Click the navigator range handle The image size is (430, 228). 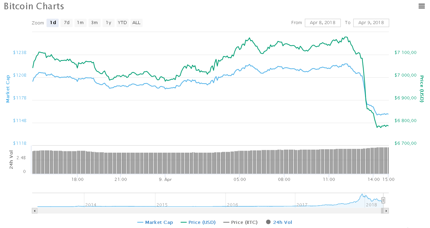pos(383,200)
